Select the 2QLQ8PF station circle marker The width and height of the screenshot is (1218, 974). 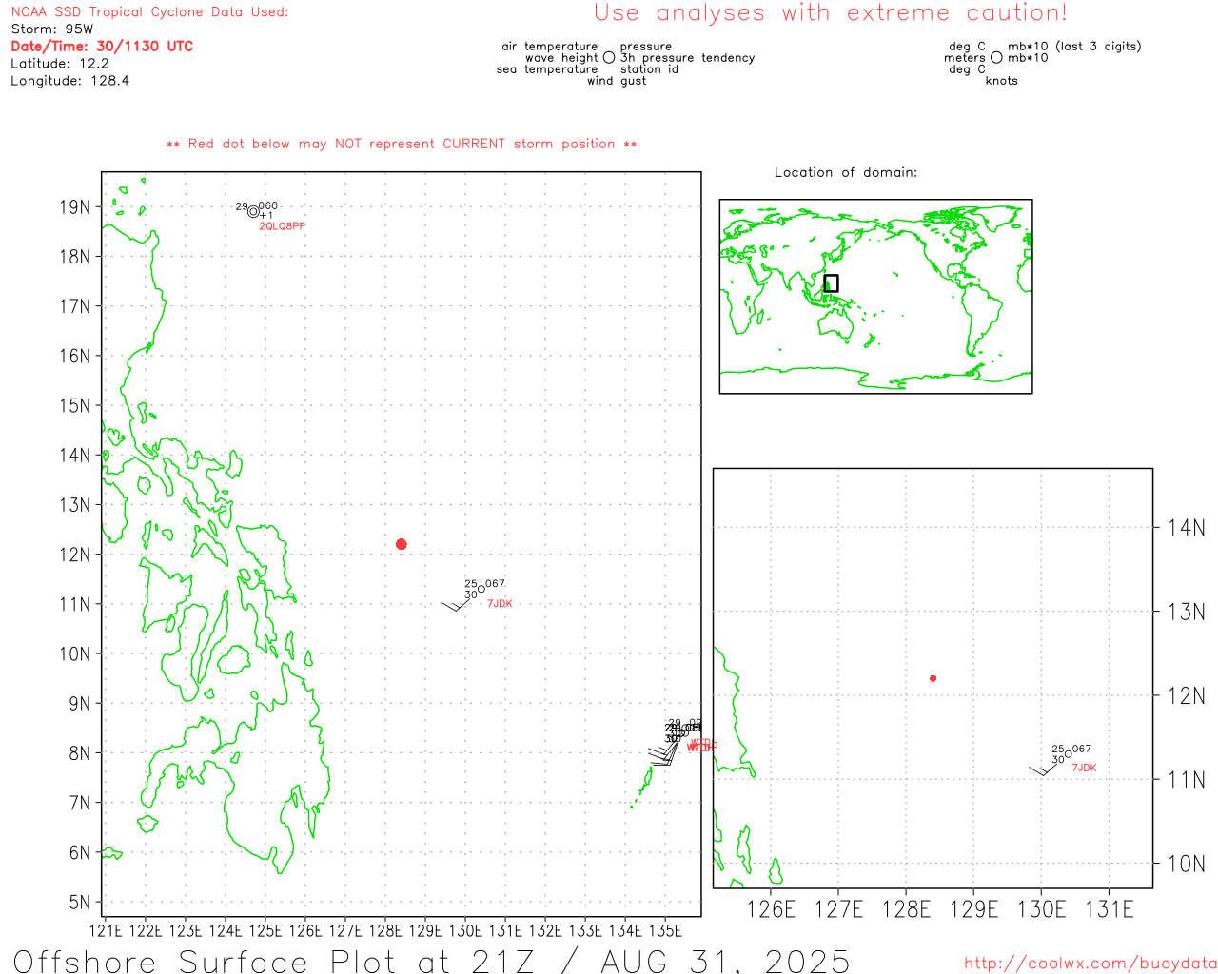pyautogui.click(x=253, y=212)
